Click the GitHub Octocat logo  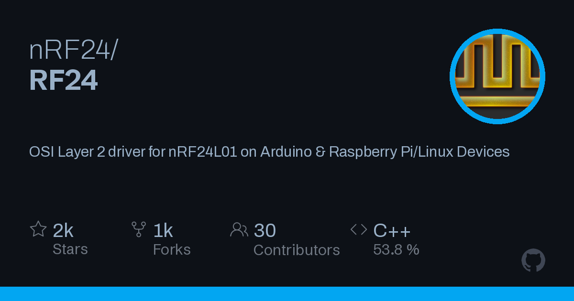(533, 260)
